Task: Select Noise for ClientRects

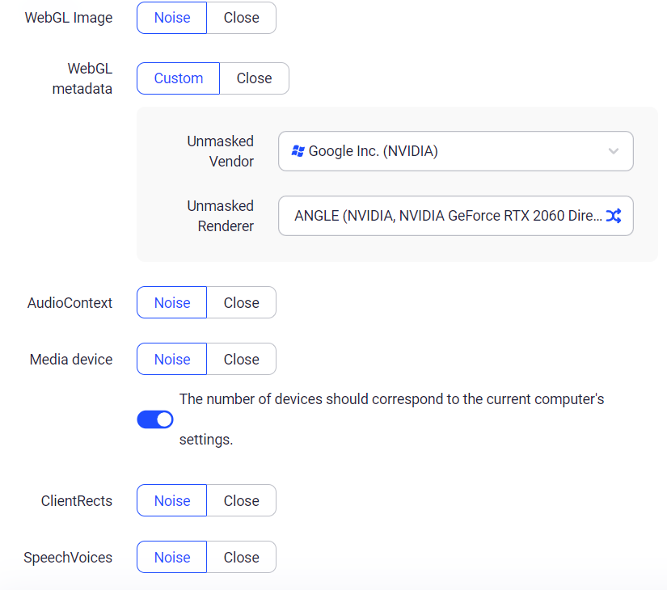Action: pyautogui.click(x=171, y=500)
